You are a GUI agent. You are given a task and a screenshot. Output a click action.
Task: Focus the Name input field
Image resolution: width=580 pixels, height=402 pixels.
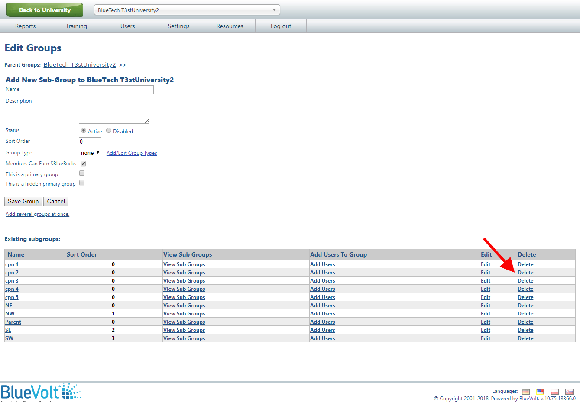pyautogui.click(x=116, y=90)
